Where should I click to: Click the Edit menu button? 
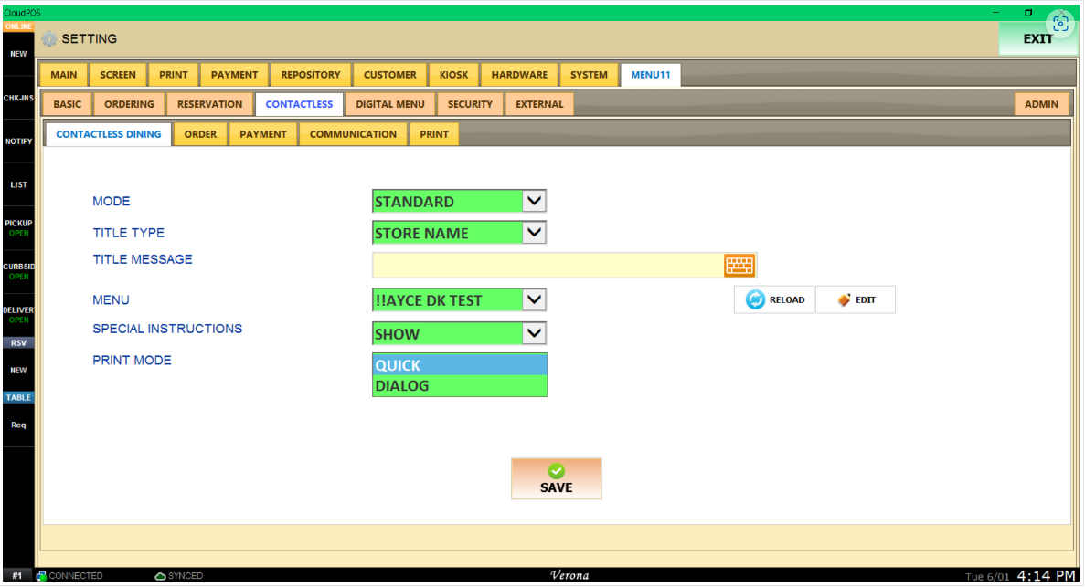pos(856,300)
